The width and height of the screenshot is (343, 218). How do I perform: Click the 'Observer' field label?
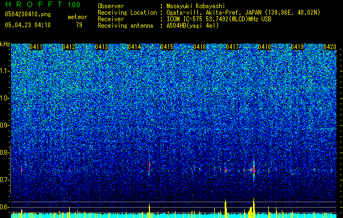pyautogui.click(x=111, y=6)
